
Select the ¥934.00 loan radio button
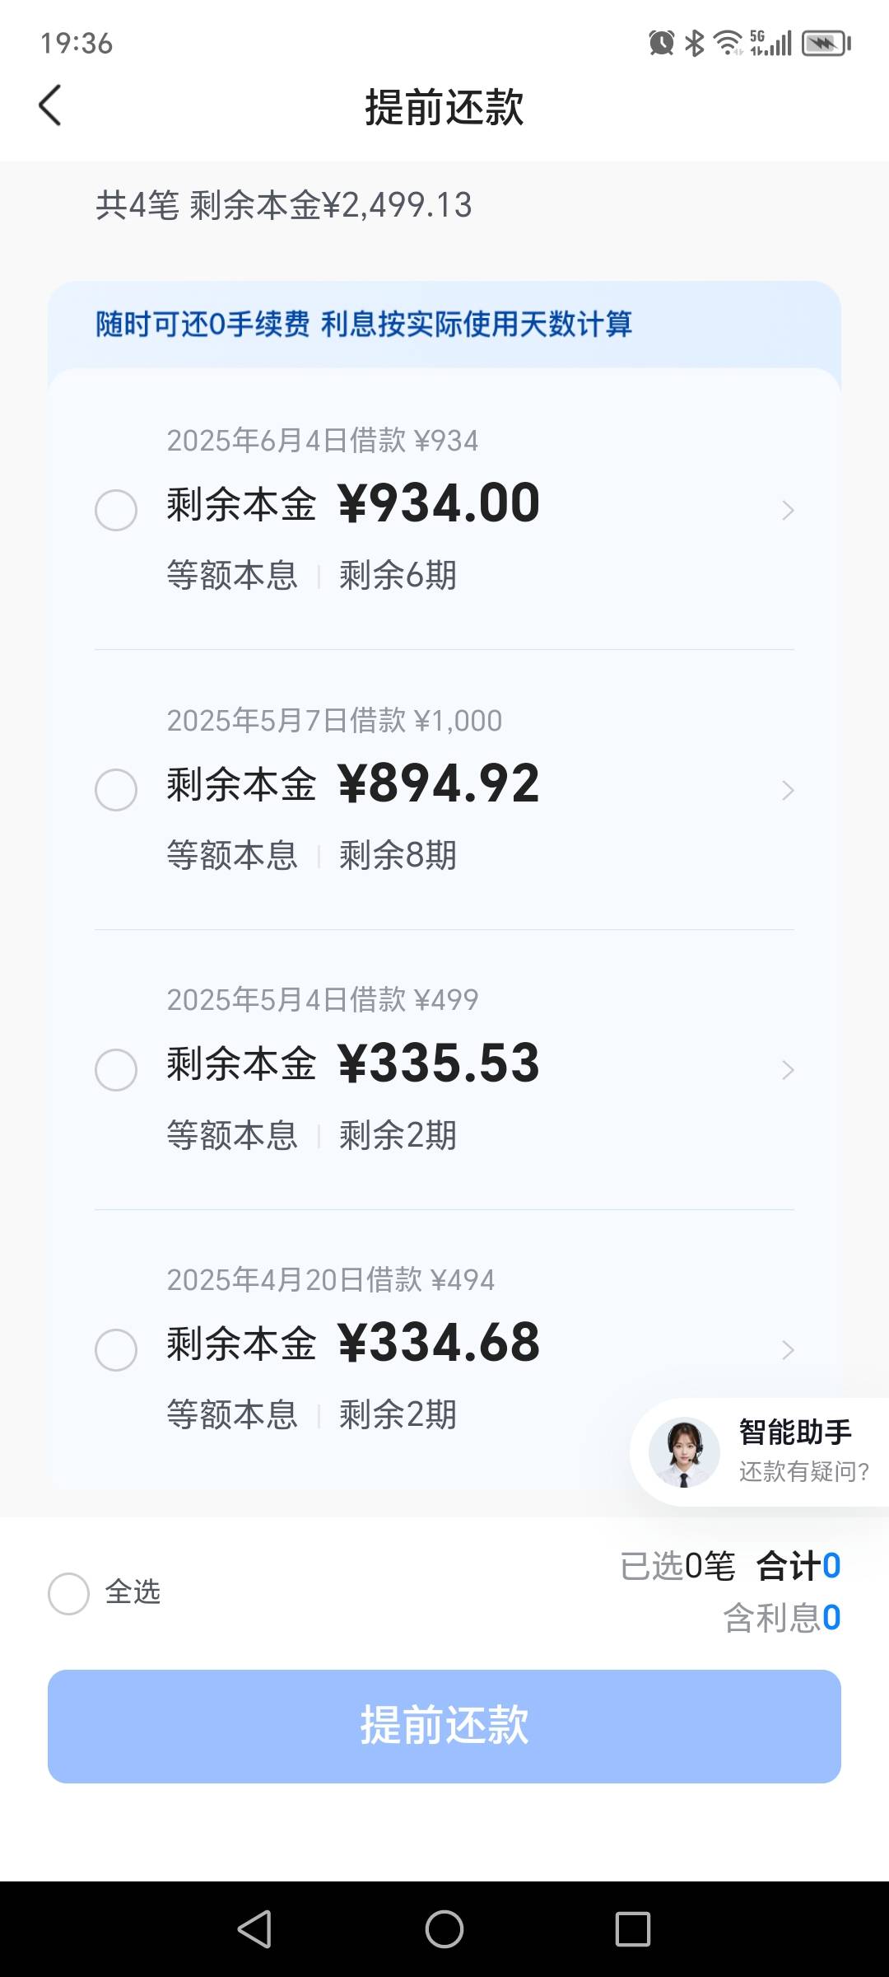click(116, 510)
